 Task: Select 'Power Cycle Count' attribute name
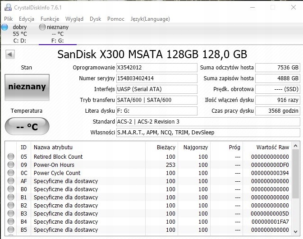tap(57, 173)
